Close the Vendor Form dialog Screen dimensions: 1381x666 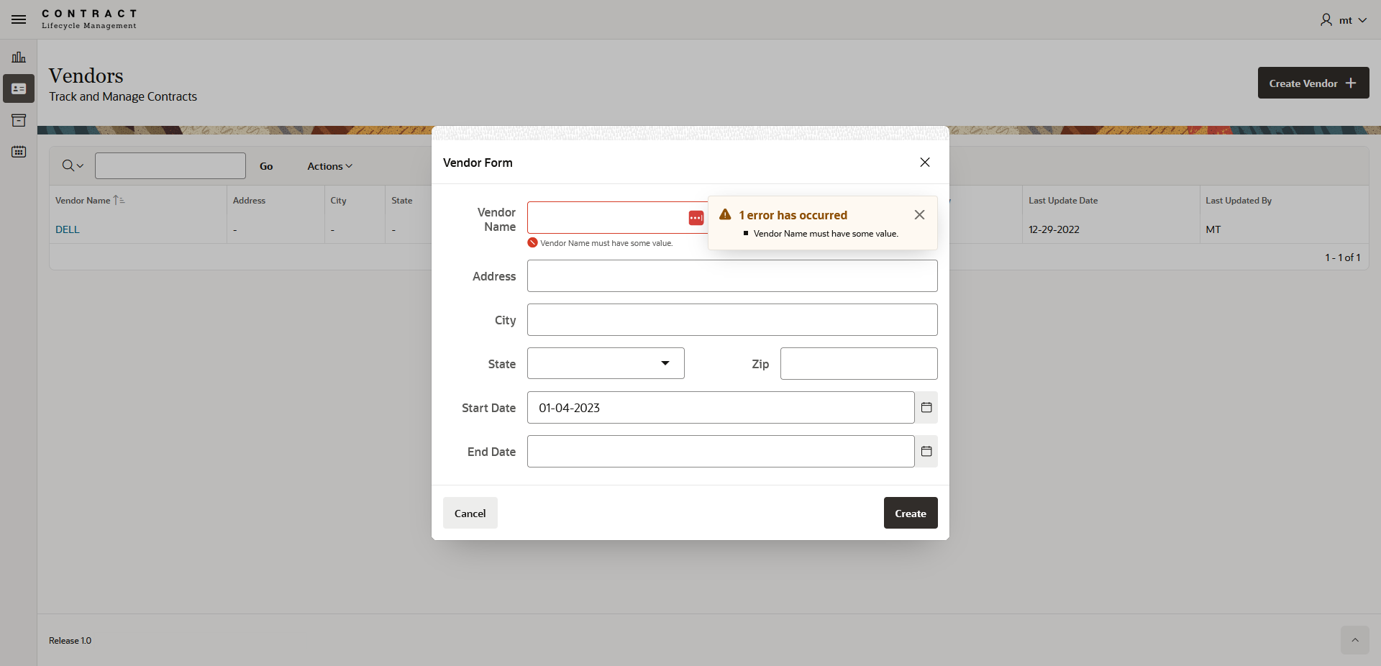925,163
